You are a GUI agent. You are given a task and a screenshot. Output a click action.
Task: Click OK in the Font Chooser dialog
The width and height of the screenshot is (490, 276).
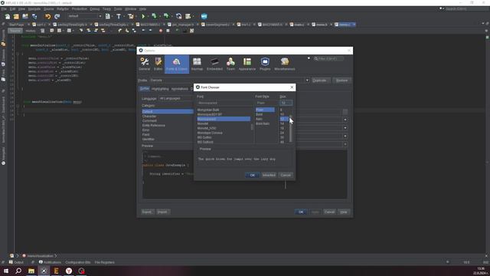pos(252,176)
